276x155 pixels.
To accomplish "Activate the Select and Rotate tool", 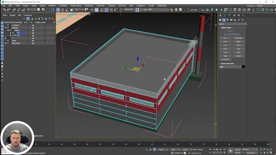I will coord(63,10).
